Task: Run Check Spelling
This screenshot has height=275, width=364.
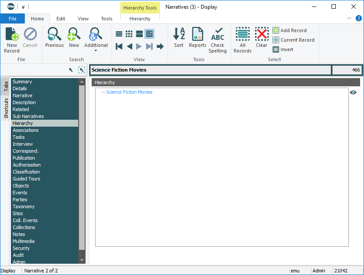Action: point(218,39)
